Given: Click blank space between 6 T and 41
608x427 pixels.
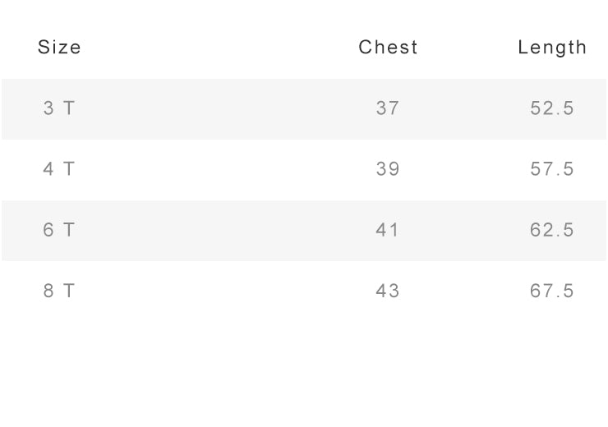Looking at the screenshot, I should point(222,230).
